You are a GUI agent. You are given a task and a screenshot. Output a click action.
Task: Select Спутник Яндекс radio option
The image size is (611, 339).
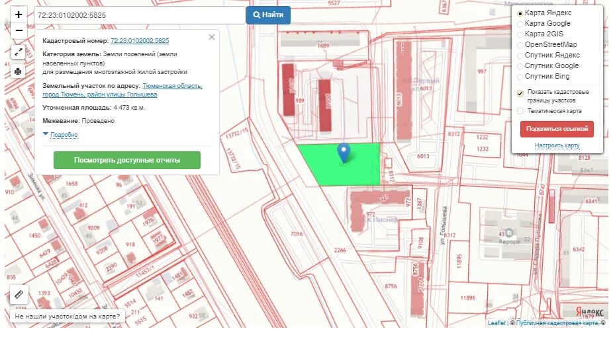click(520, 56)
